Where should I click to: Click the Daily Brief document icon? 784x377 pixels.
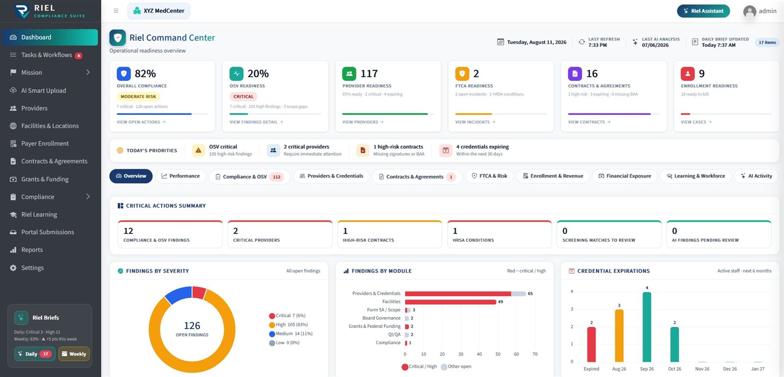coord(695,42)
